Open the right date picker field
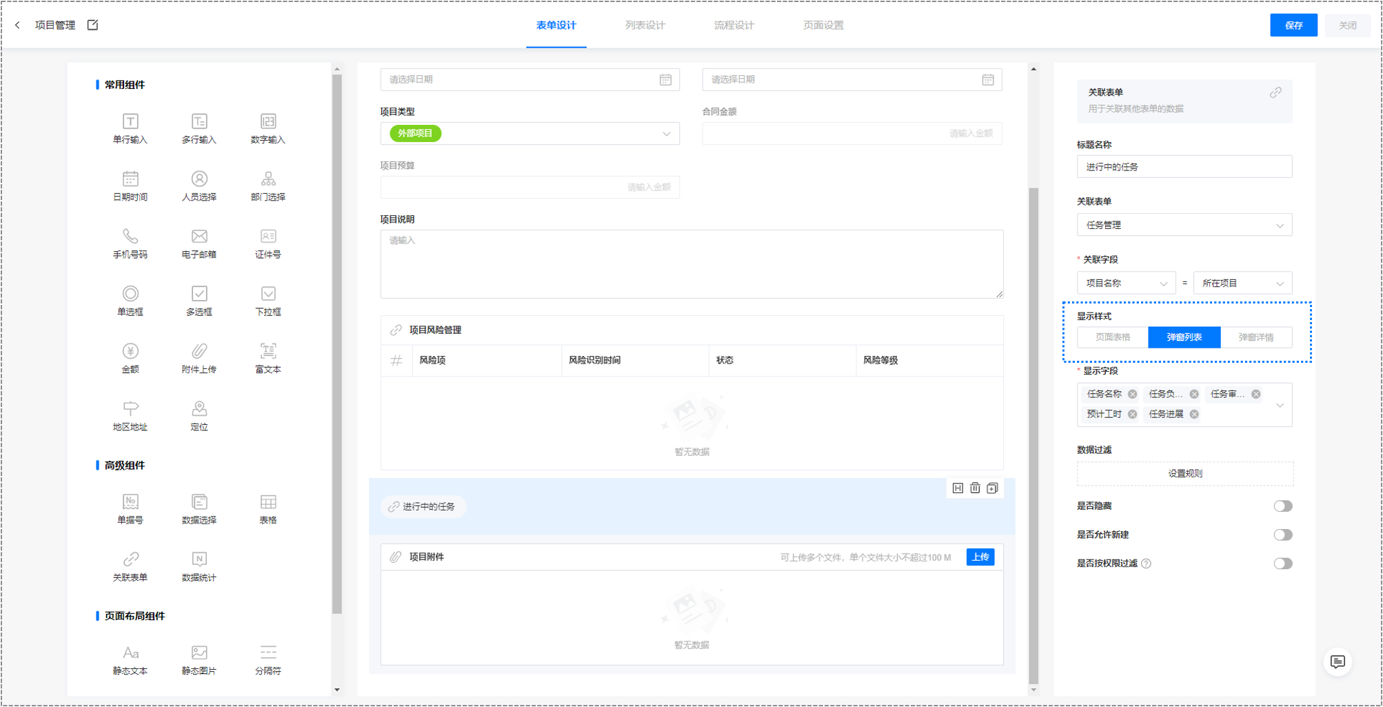This screenshot has width=1383, height=707. [852, 79]
